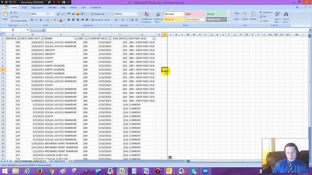
Task: Open the QuickBooks ribbon tab
Action: pyautogui.click(x=96, y=8)
